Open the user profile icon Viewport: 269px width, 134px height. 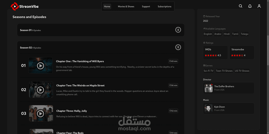click(x=259, y=6)
